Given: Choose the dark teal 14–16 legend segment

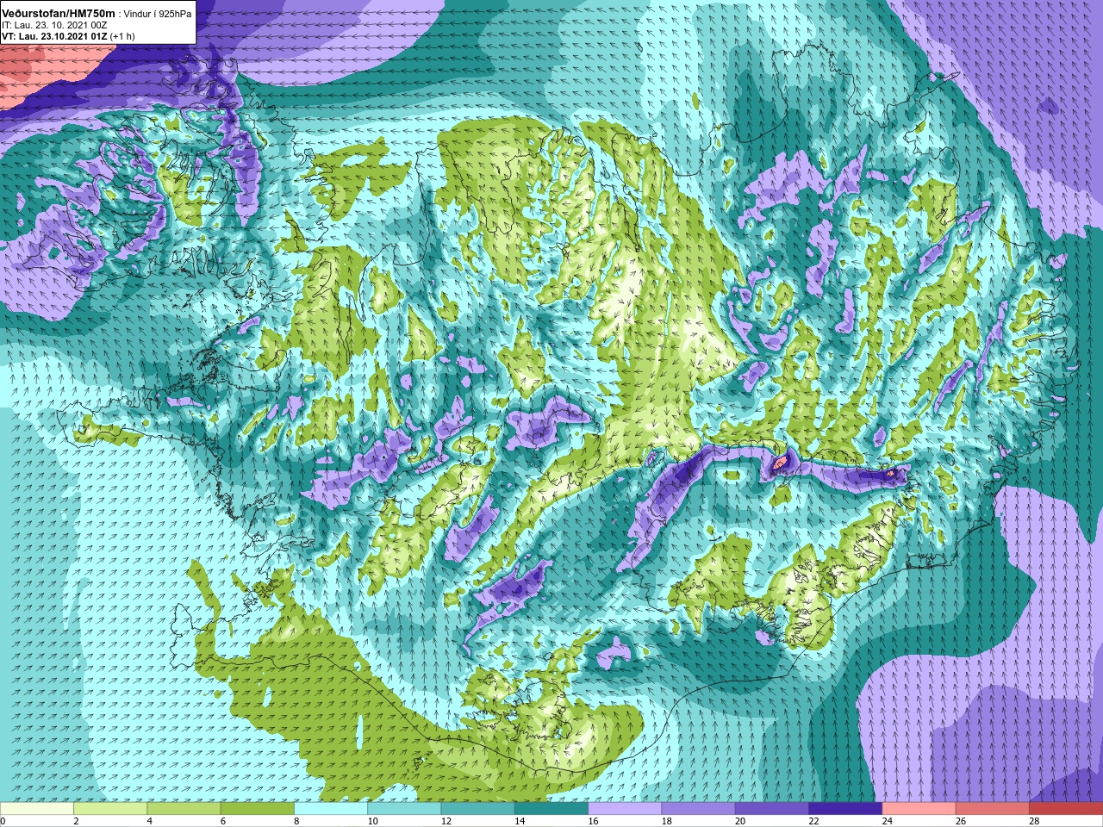Looking at the screenshot, I should click(551, 809).
